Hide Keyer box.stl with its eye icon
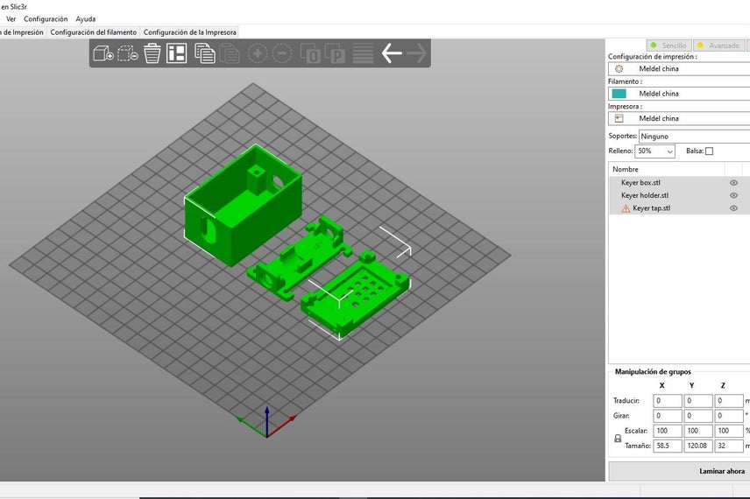Image resolution: width=750 pixels, height=499 pixels. pyautogui.click(x=733, y=183)
